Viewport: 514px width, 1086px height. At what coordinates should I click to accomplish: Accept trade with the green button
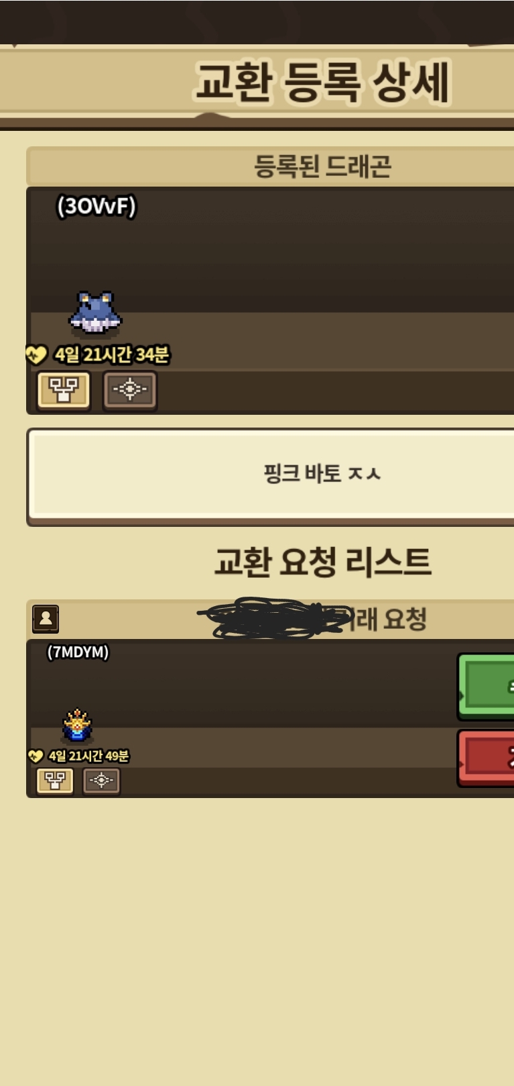(486, 686)
